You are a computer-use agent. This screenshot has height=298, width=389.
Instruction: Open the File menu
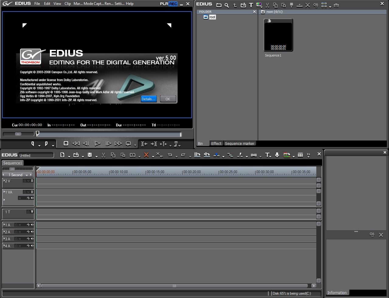tap(37, 4)
